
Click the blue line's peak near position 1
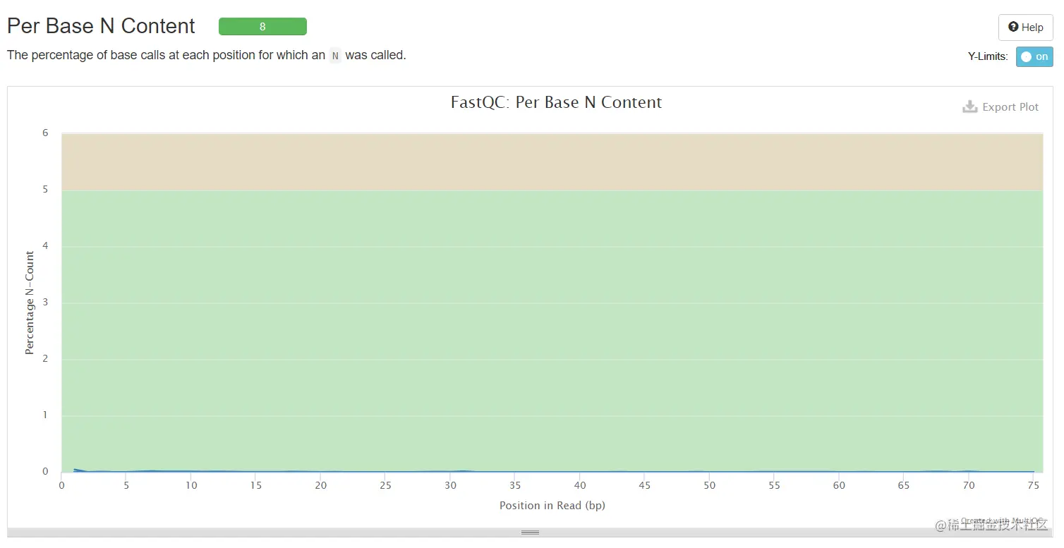[x=75, y=469]
